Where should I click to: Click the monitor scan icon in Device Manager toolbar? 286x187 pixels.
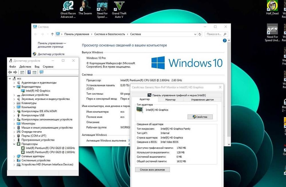coord(41,72)
